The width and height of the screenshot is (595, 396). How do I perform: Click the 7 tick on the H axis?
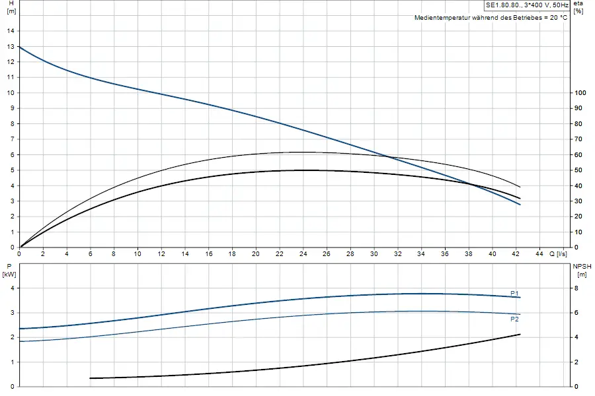tap(13, 139)
